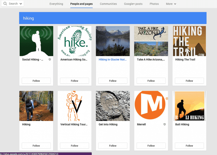Click the blue hiking search query bar
The height and width of the screenshot is (155, 217).
point(113,18)
